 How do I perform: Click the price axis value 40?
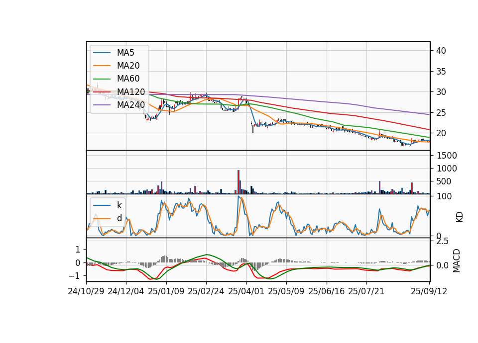click(x=441, y=51)
